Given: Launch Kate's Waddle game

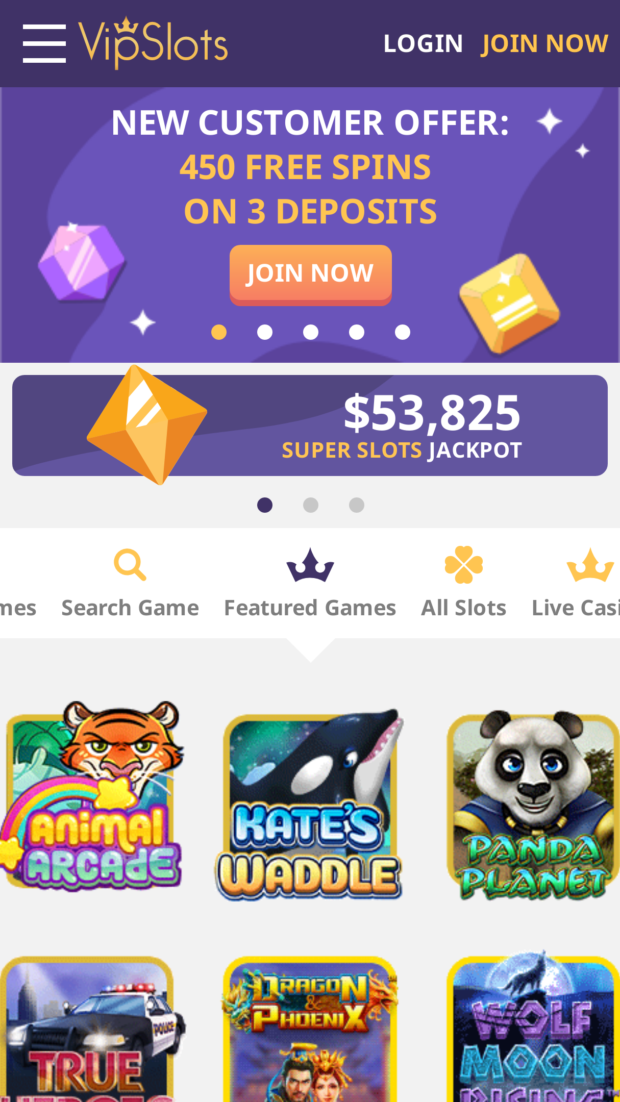Looking at the screenshot, I should (310, 805).
